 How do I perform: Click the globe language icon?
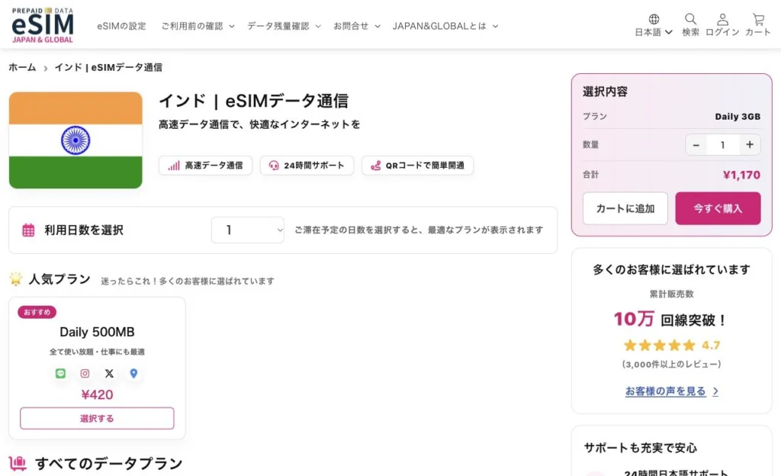point(654,19)
